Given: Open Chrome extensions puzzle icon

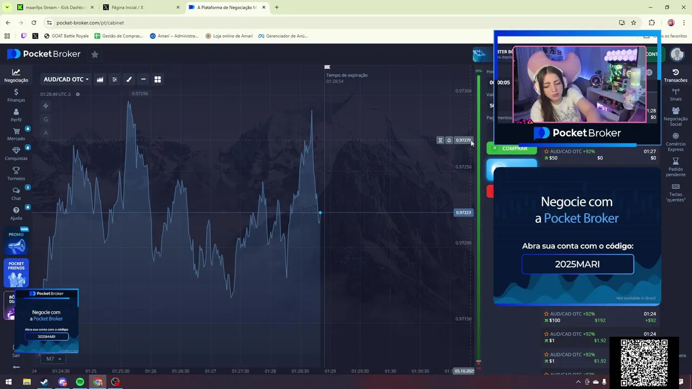Looking at the screenshot, I should 651,23.
